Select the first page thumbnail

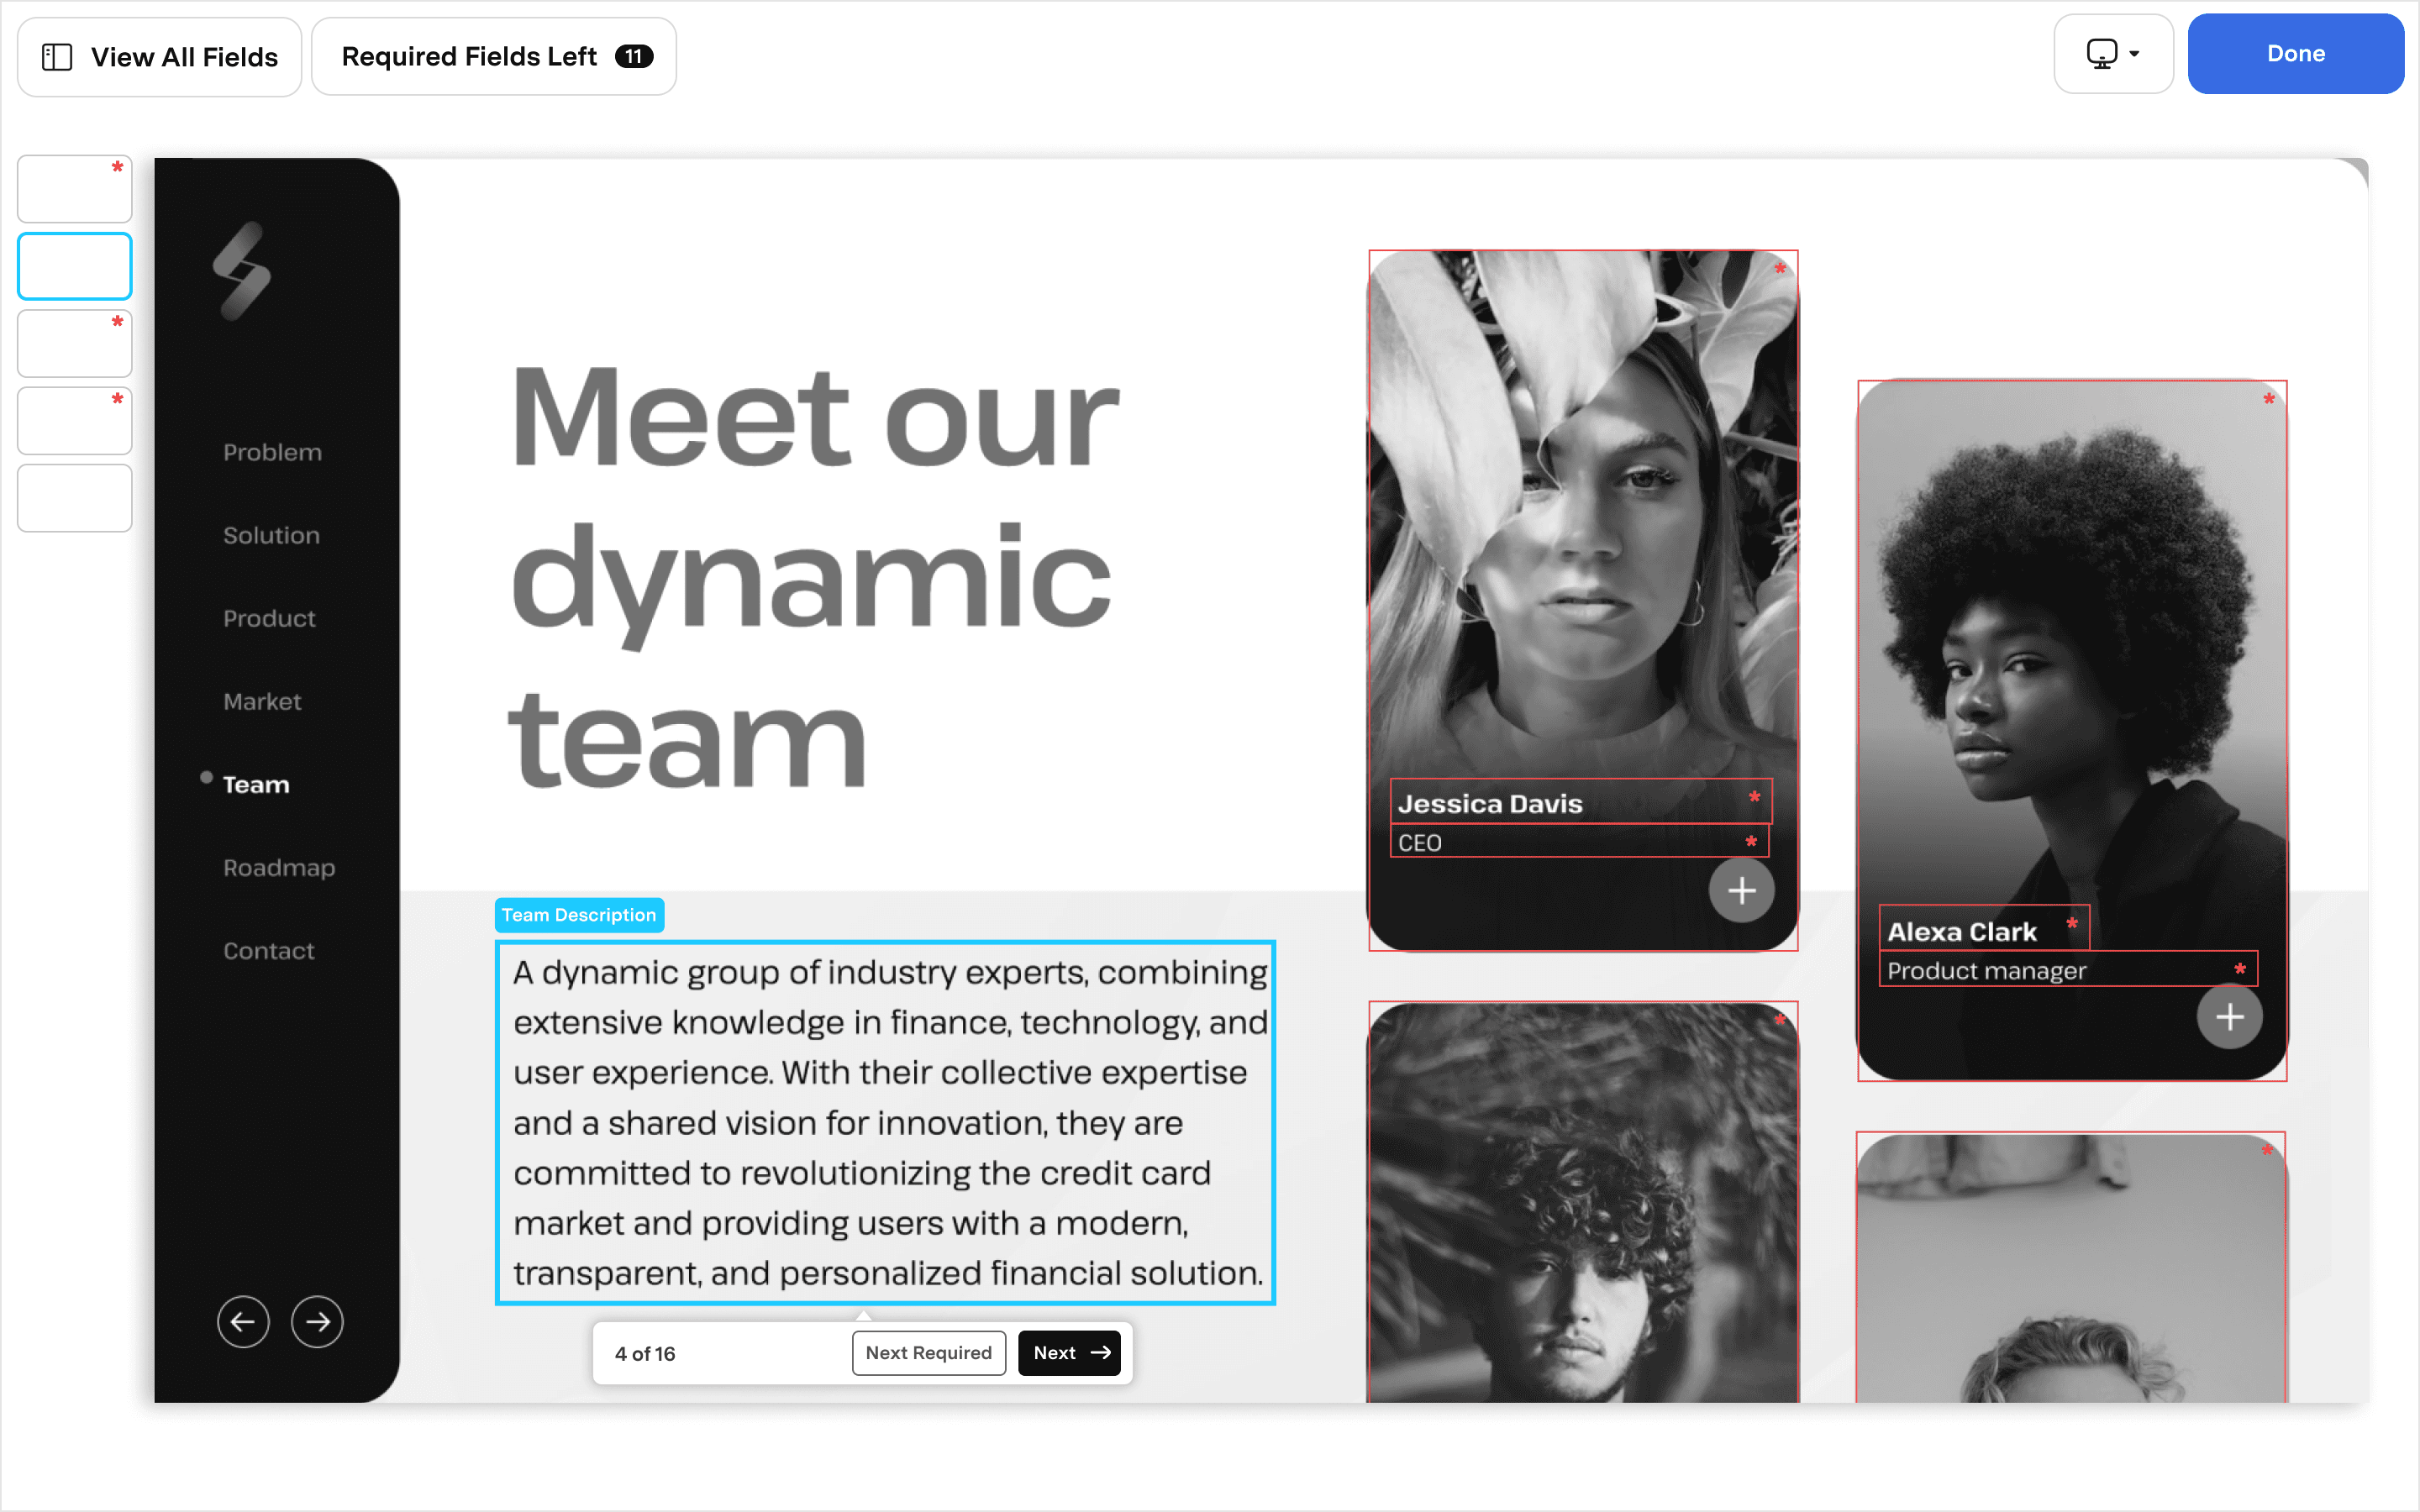pos(75,189)
